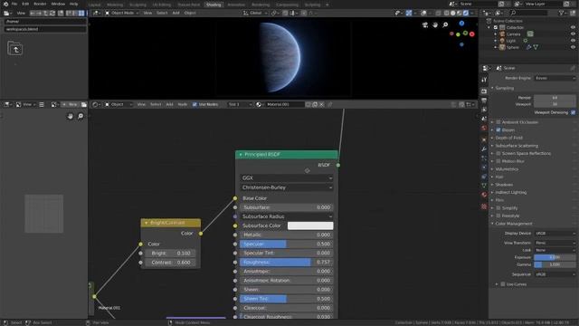Click the file browser parent directory icon
This screenshot has width=579, height=326.
click(x=15, y=49)
